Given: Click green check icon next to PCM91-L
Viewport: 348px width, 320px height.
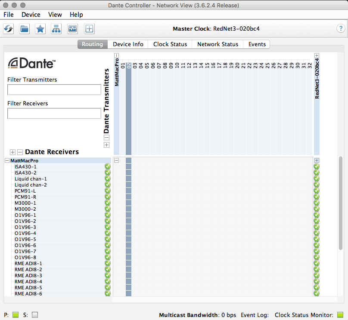Looking at the screenshot, I should pyautogui.click(x=108, y=191).
